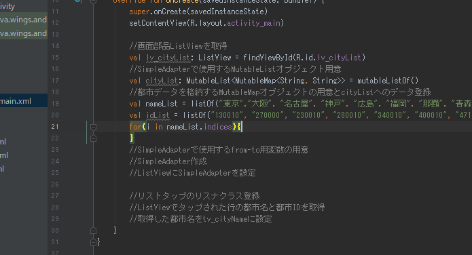
Task: Click line number 27 in the gutter
Action: 55,196
